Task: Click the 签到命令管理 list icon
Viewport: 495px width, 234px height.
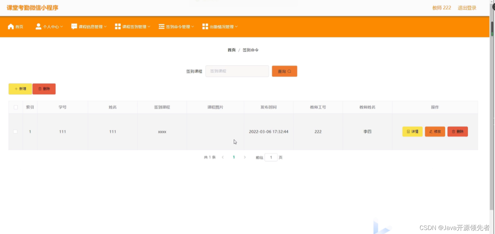Action: click(161, 26)
